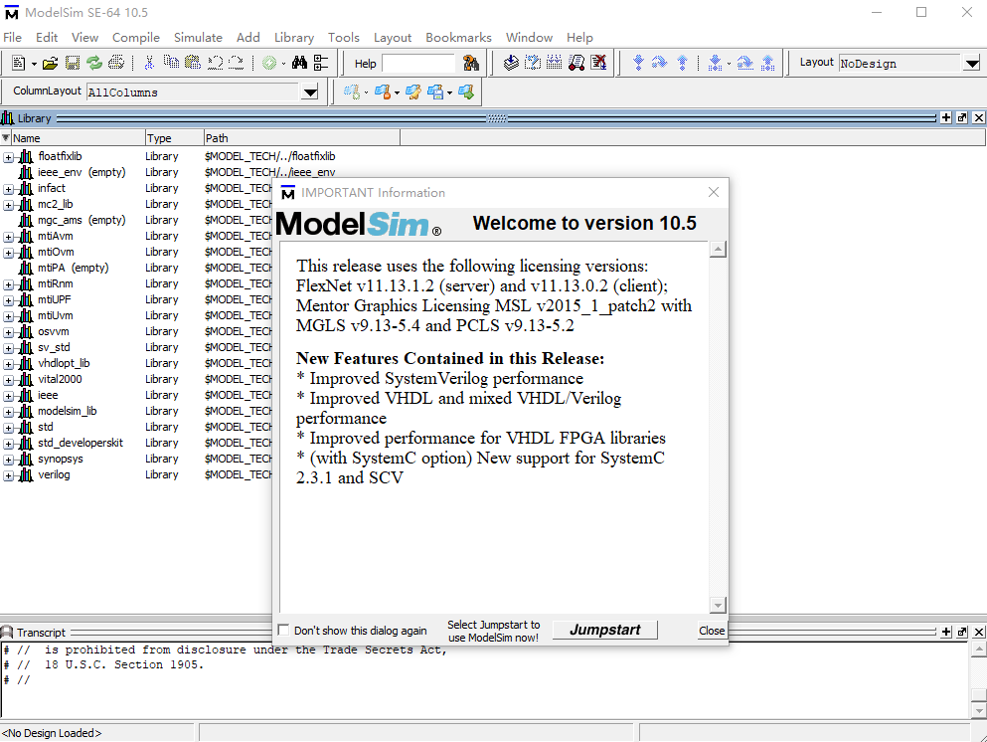The width and height of the screenshot is (987, 742).
Task: Click the Jumpstart button
Action: click(x=603, y=629)
